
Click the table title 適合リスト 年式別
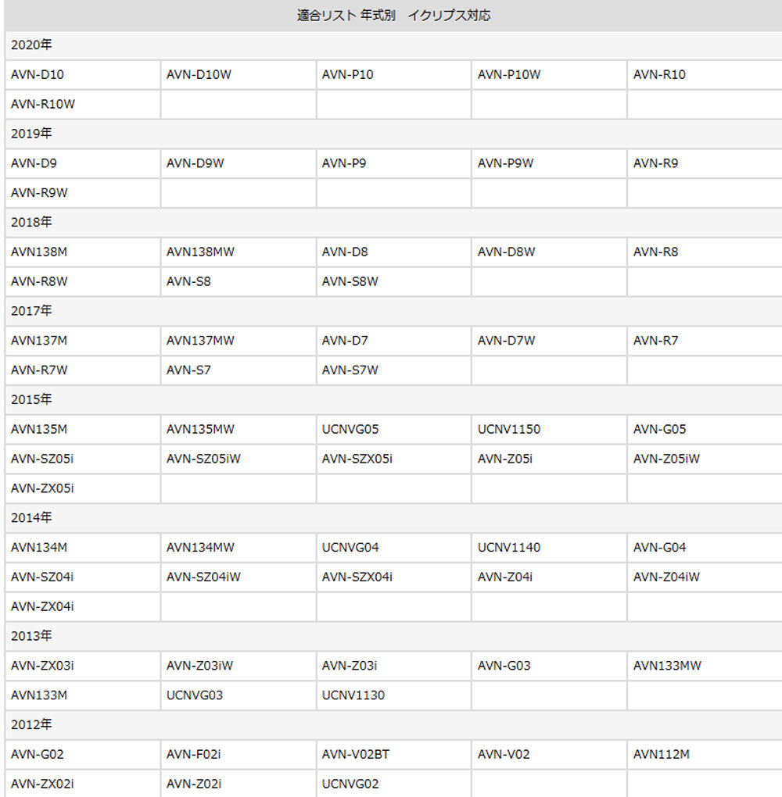[394, 16]
